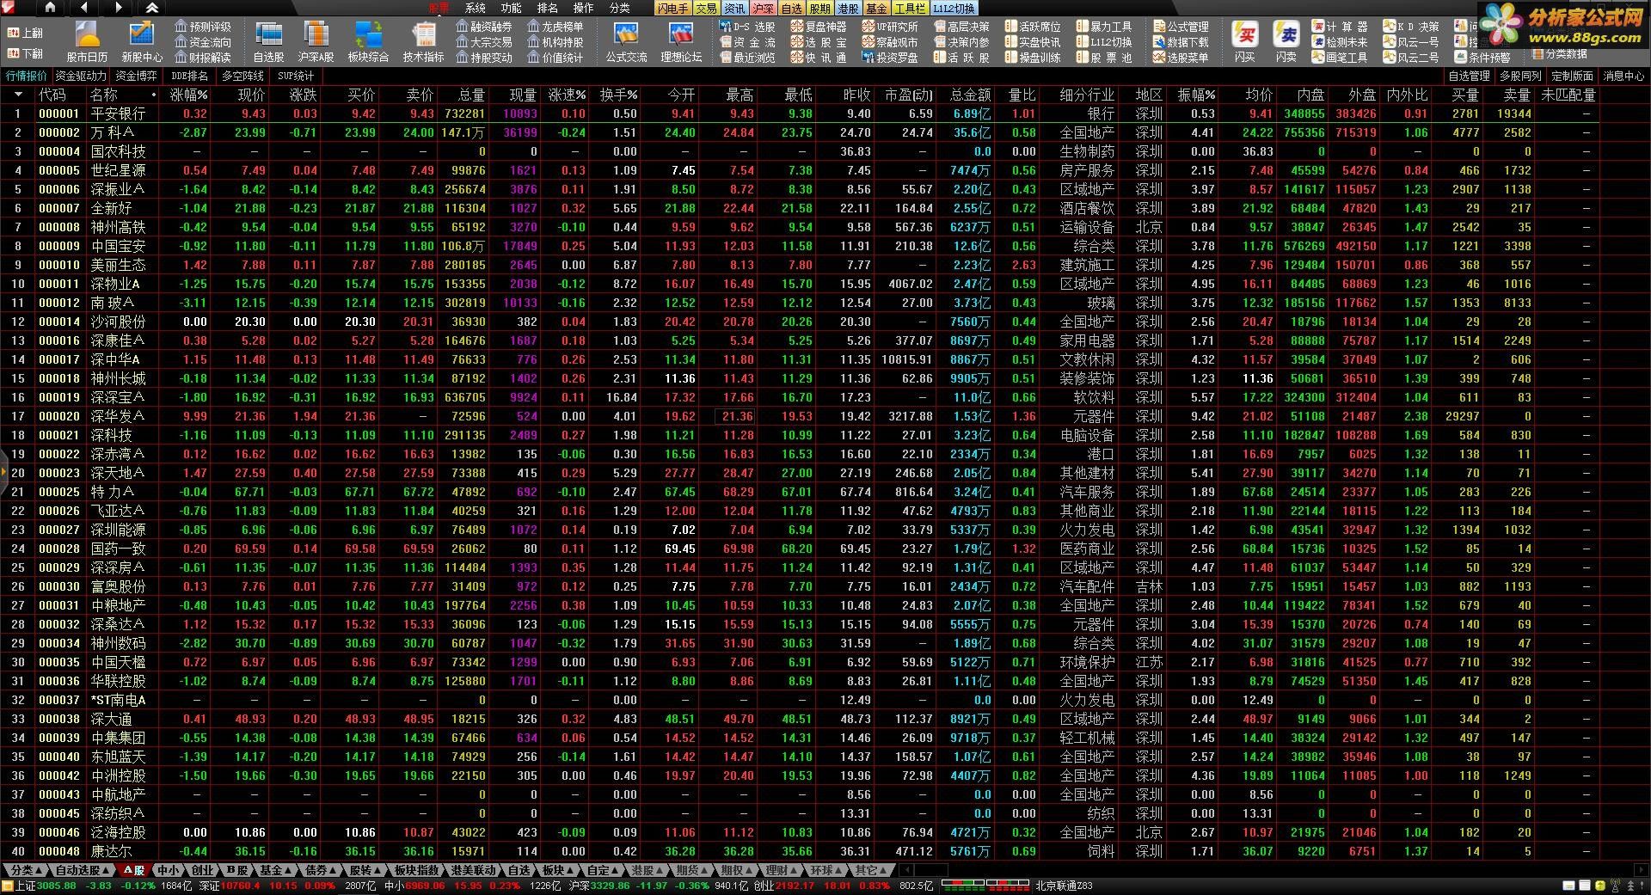
Task: Click the 资讯 news button
Action: [734, 9]
